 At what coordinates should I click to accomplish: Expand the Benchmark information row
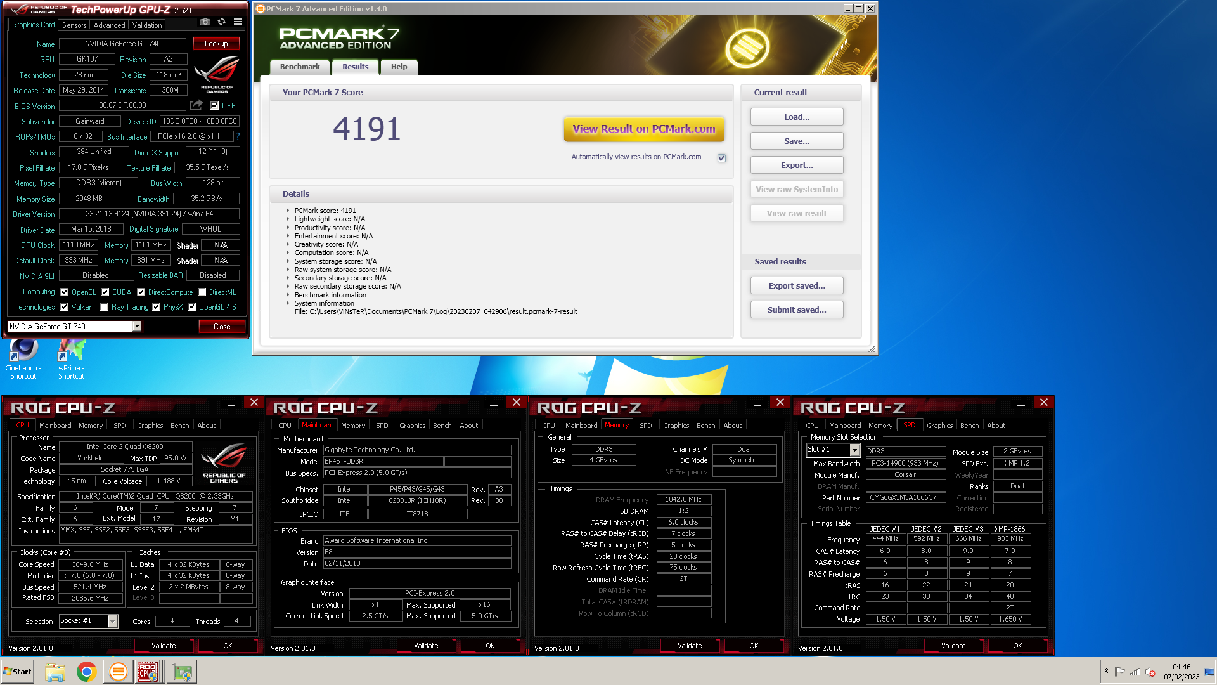(288, 295)
